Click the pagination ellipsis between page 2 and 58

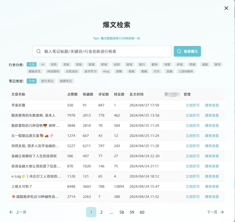click(112, 212)
